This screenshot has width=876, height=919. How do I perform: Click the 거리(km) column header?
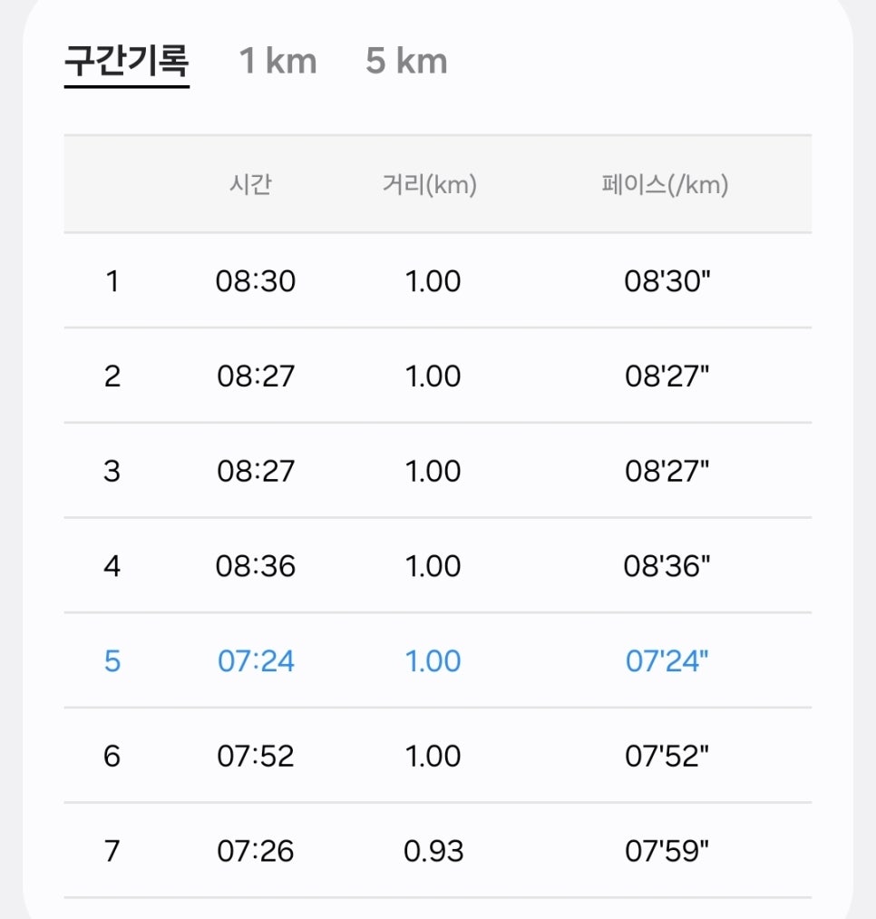[x=430, y=185]
